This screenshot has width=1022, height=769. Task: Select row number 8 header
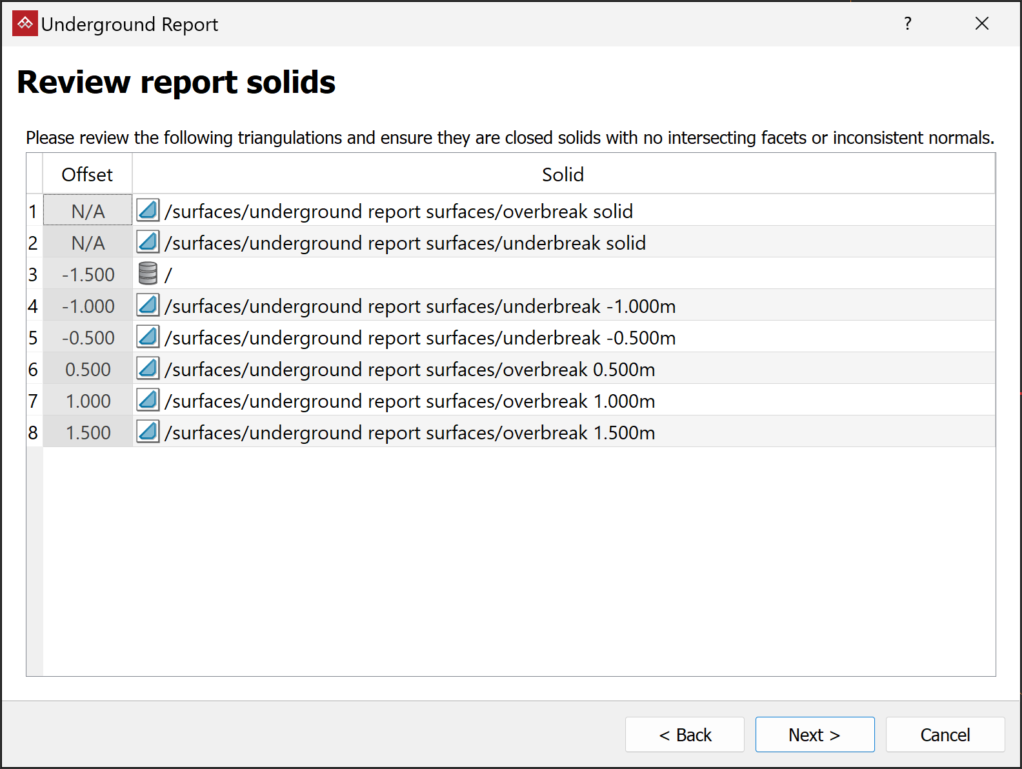[x=34, y=432]
